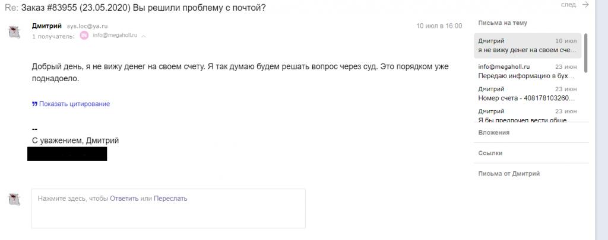Expand recipient details with the chevron
This screenshot has height=240, width=608.
point(144,36)
